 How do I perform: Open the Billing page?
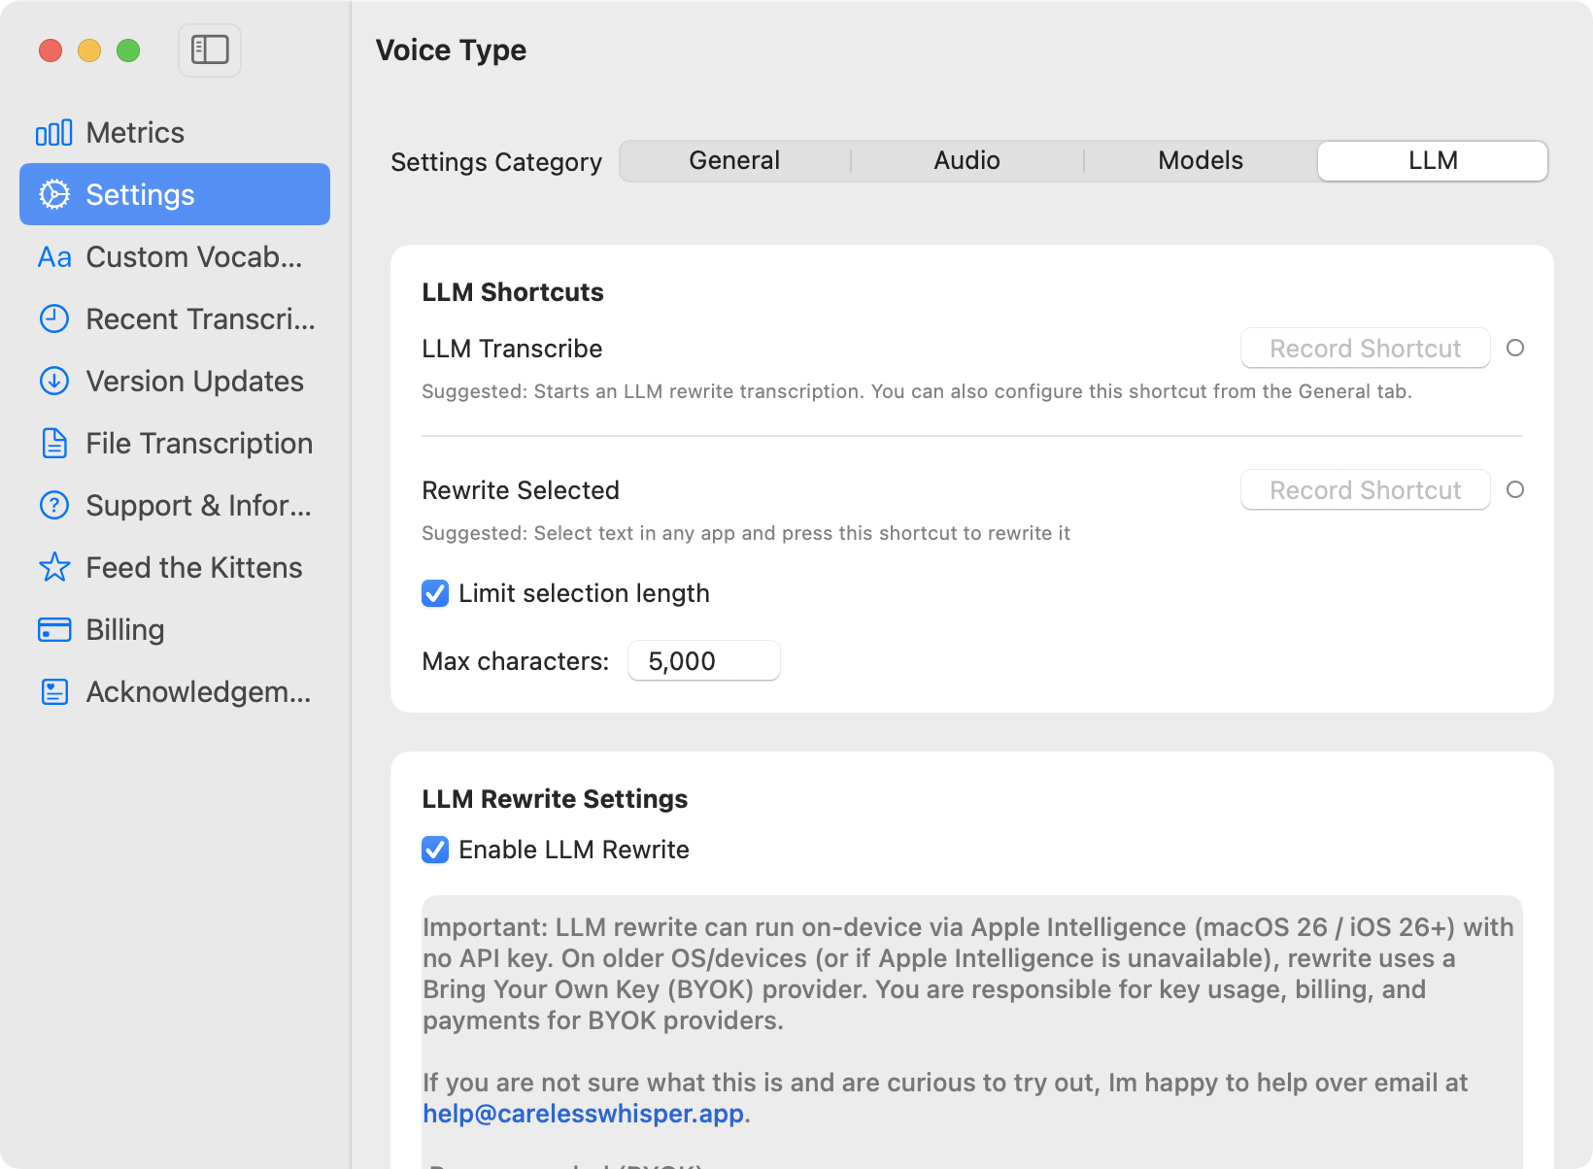click(x=175, y=629)
